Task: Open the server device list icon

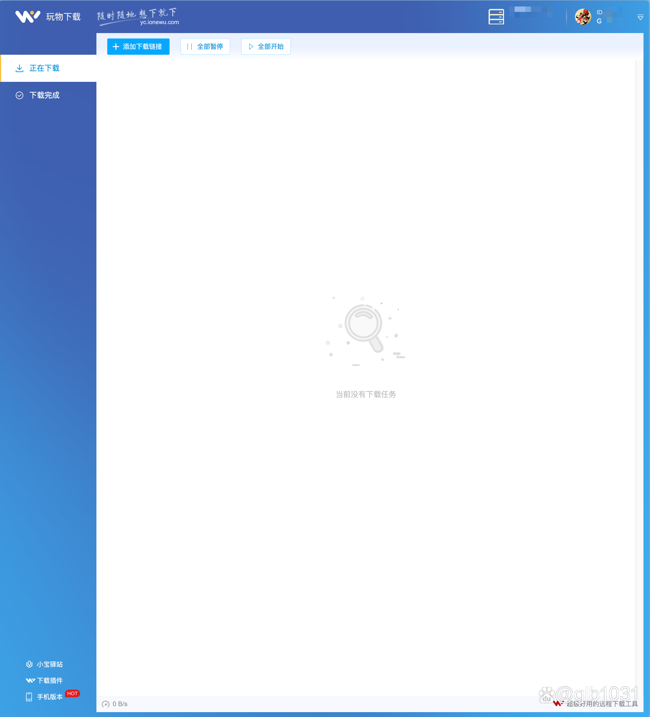Action: (x=496, y=17)
